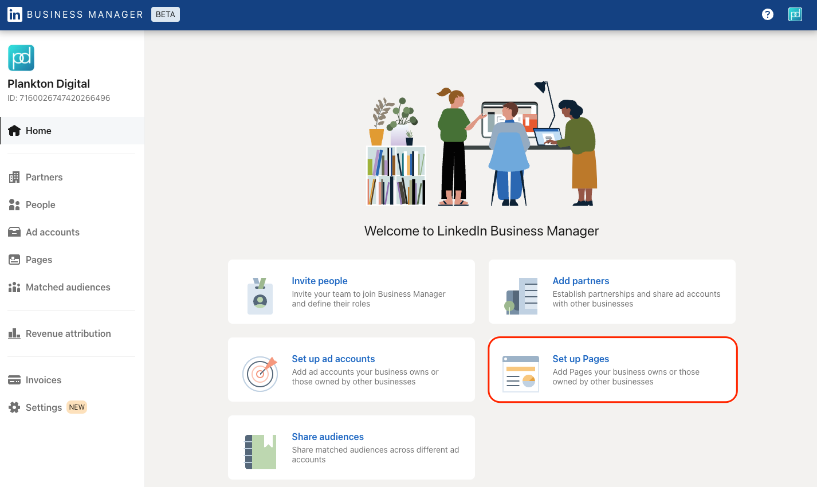This screenshot has height=487, width=817.
Task: Open Settings via the gear icon
Action: click(x=14, y=407)
